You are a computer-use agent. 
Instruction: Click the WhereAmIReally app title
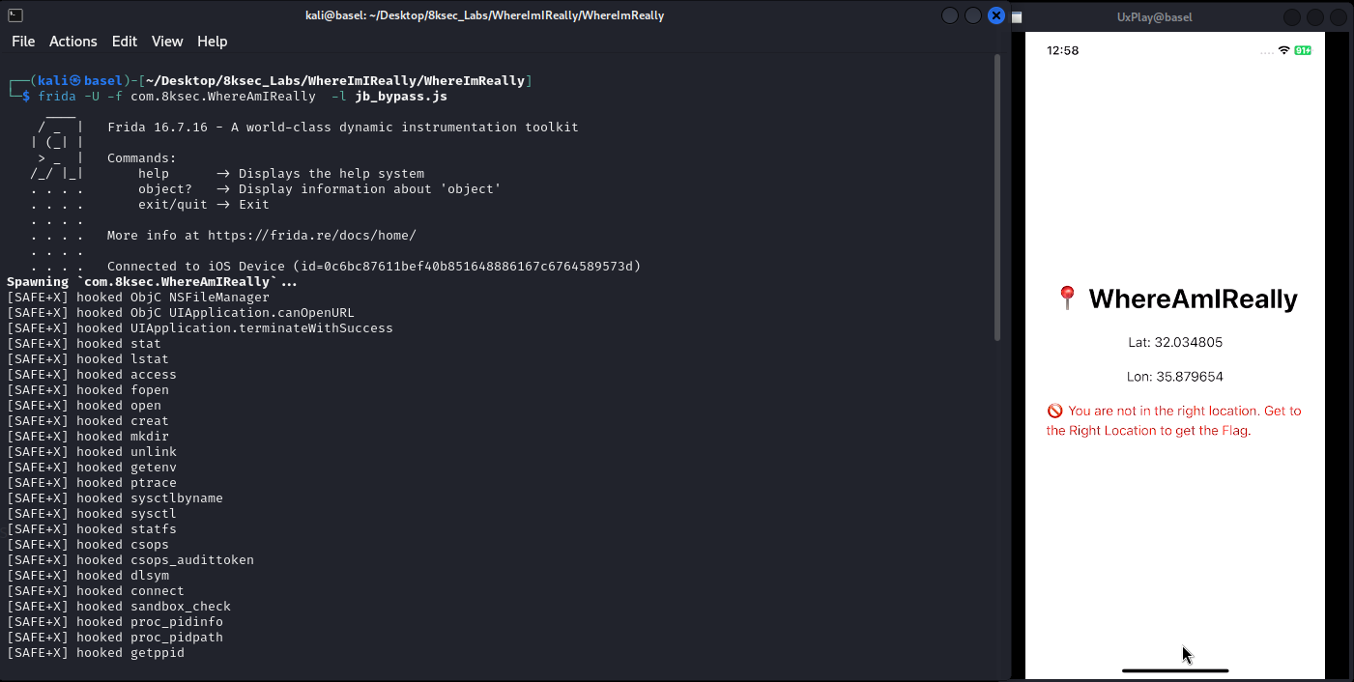[x=1193, y=299]
